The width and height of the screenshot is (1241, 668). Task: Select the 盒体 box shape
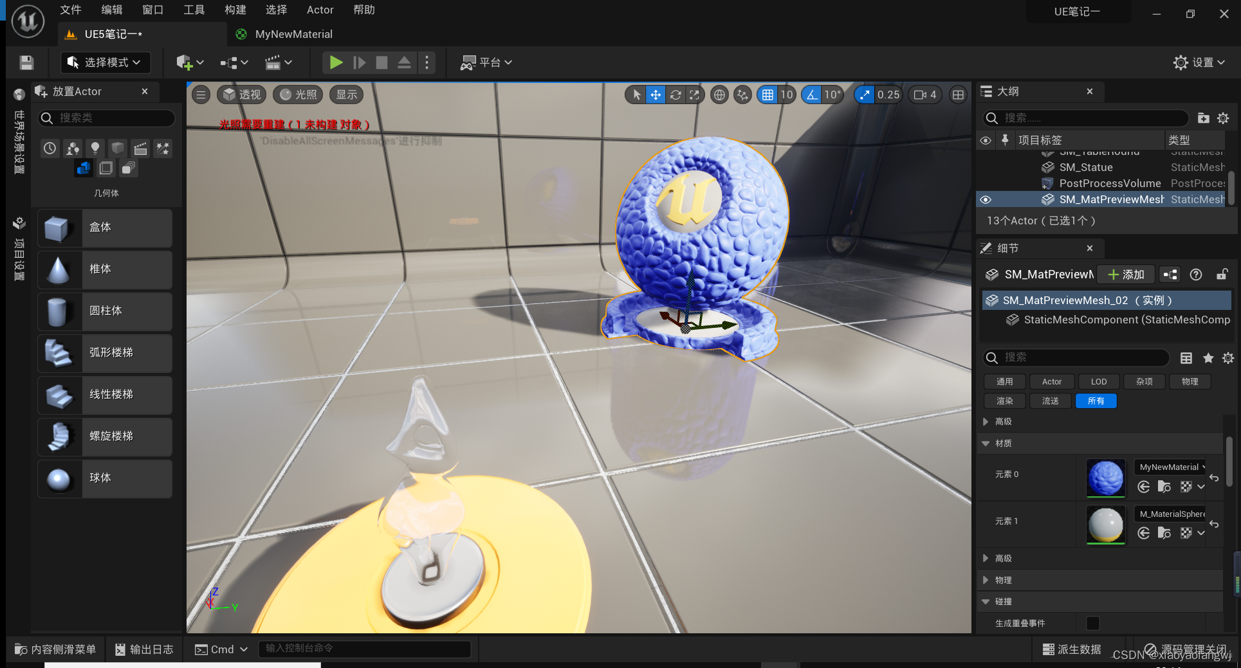(105, 228)
